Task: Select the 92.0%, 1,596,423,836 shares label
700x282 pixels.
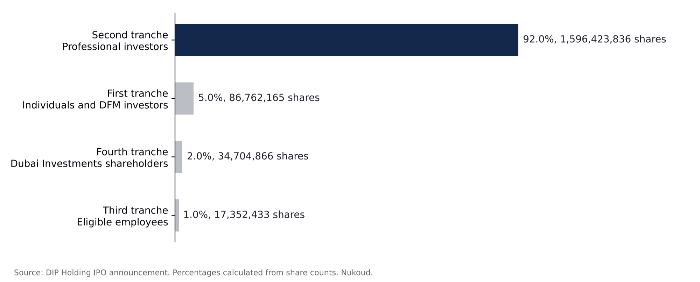Action: pyautogui.click(x=594, y=39)
